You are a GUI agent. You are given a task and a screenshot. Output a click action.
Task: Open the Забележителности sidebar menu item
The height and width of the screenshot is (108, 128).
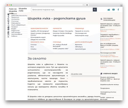tap(19, 16)
